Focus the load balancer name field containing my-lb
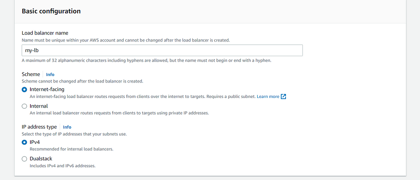The width and height of the screenshot is (420, 180). (x=162, y=50)
